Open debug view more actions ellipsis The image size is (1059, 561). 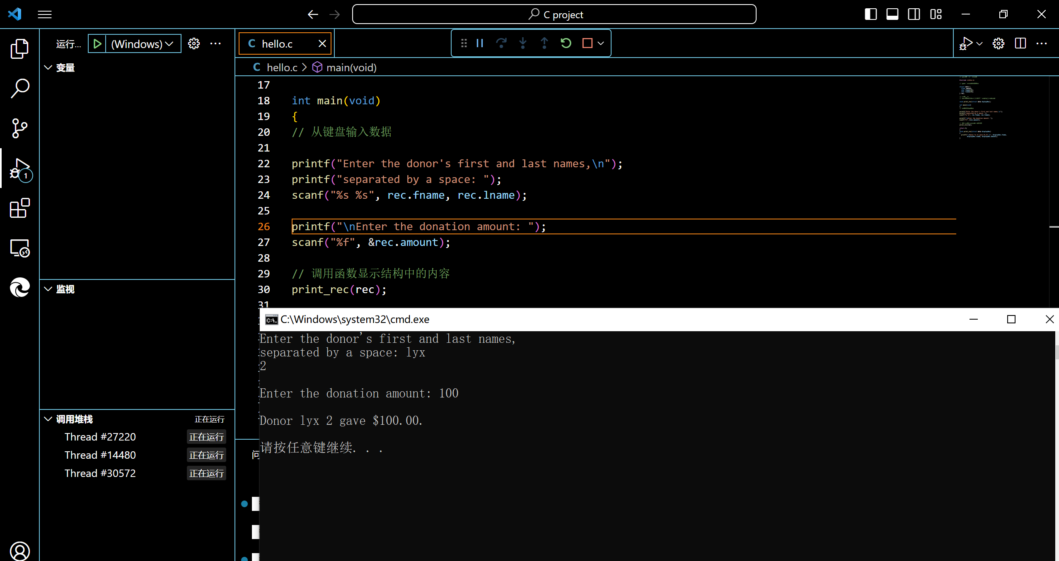coord(215,43)
